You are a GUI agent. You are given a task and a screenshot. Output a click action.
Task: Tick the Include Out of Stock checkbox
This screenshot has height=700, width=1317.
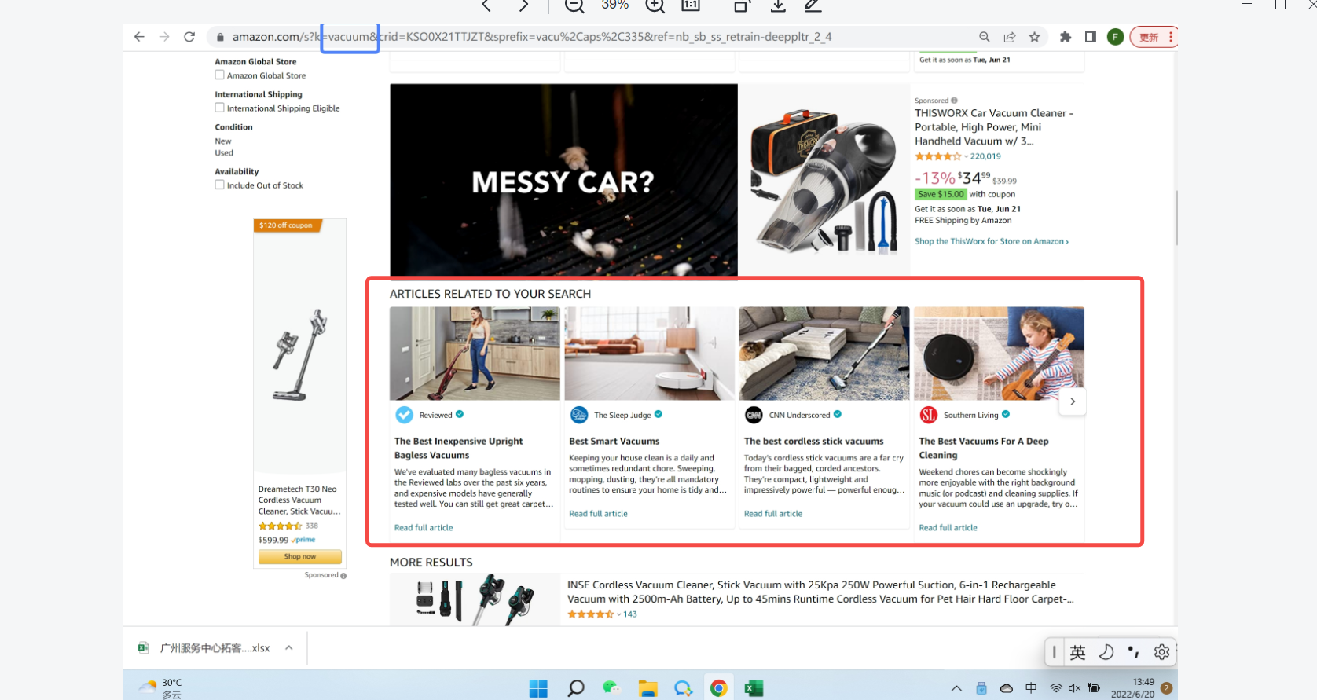[x=220, y=185]
